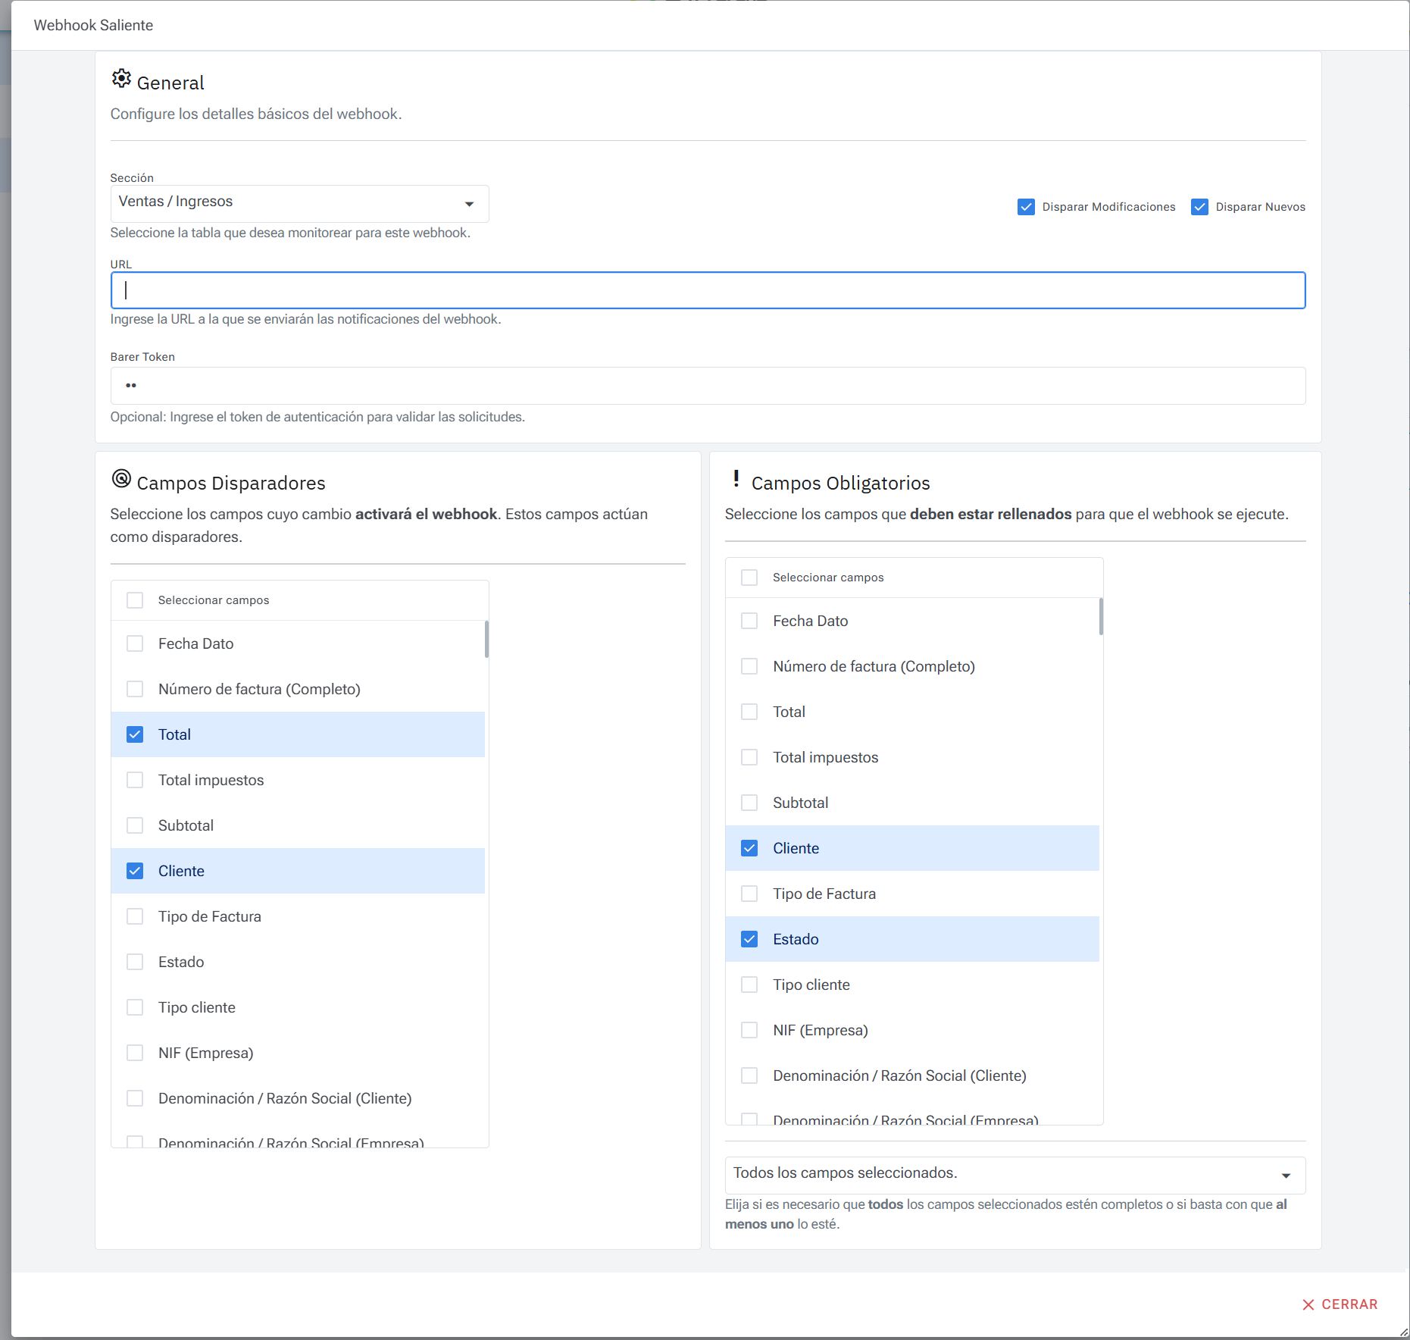Check NIF (Empresa) in Campos Obligatorios
1410x1340 pixels.
749,1030
